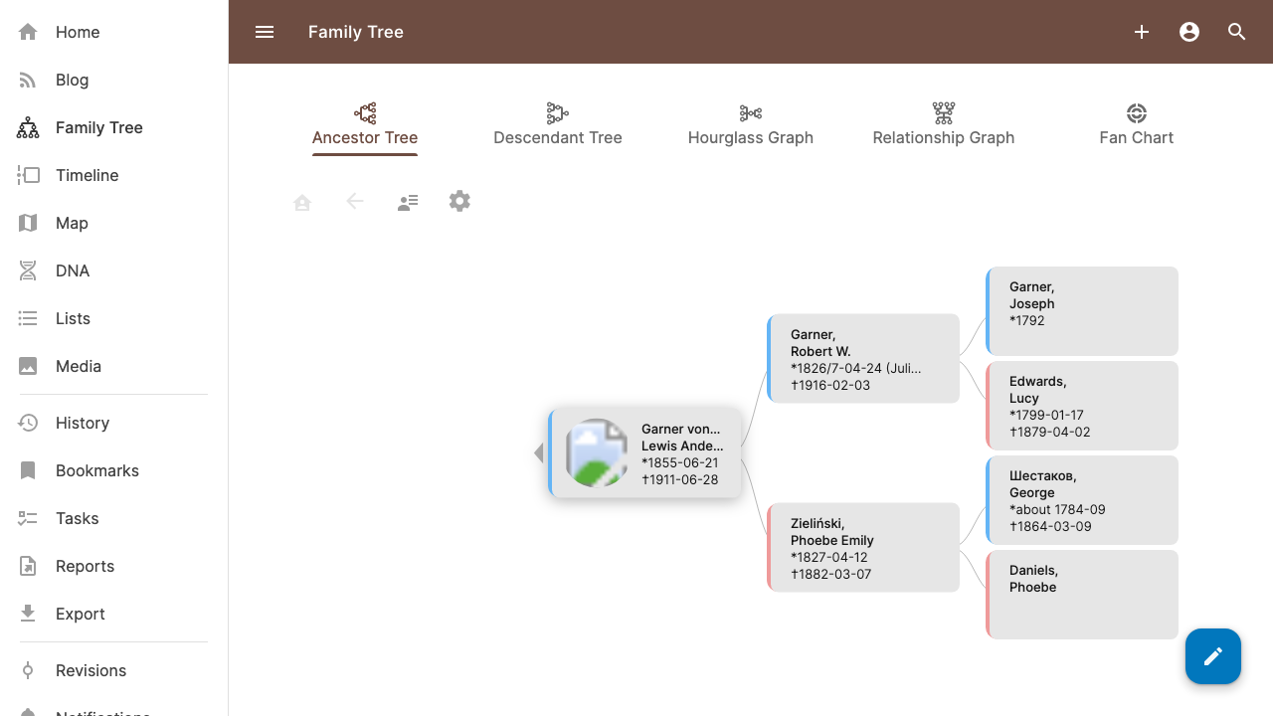Click the Family Tree title in top bar

click(x=356, y=32)
